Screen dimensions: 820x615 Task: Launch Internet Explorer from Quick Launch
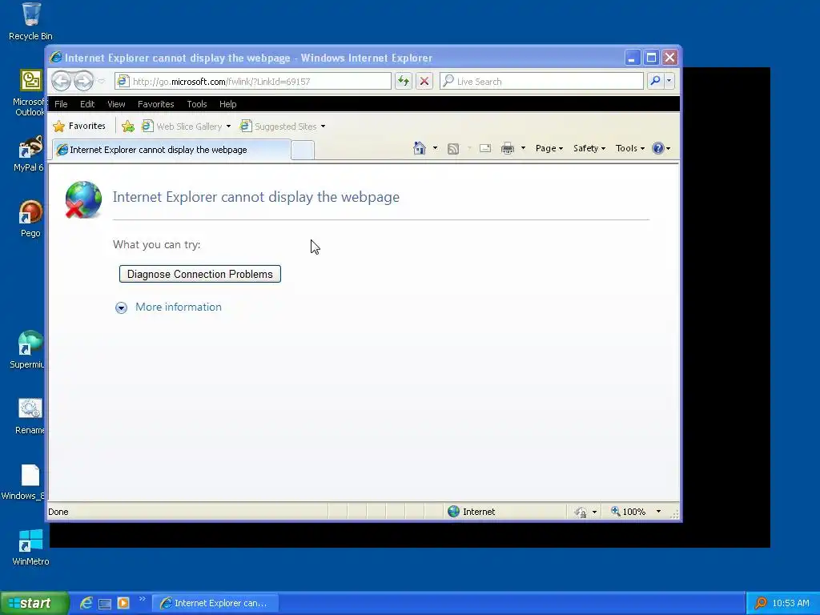click(x=86, y=603)
